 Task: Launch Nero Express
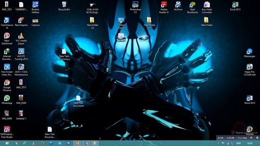click(21, 21)
